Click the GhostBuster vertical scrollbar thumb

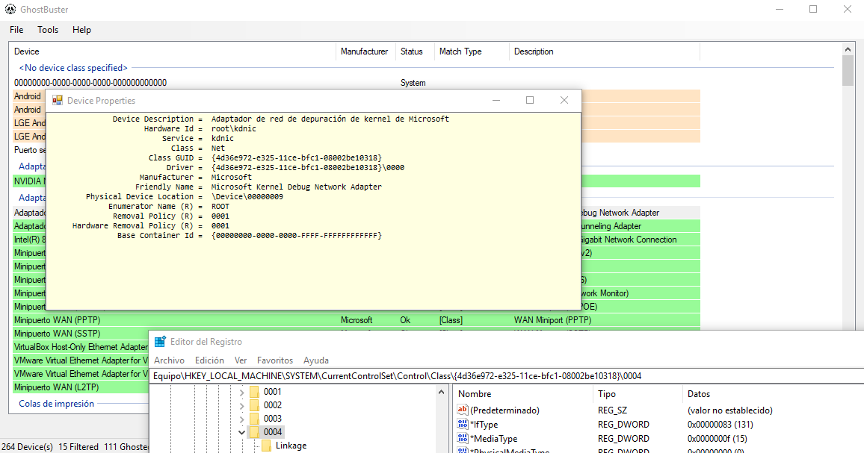[848, 71]
